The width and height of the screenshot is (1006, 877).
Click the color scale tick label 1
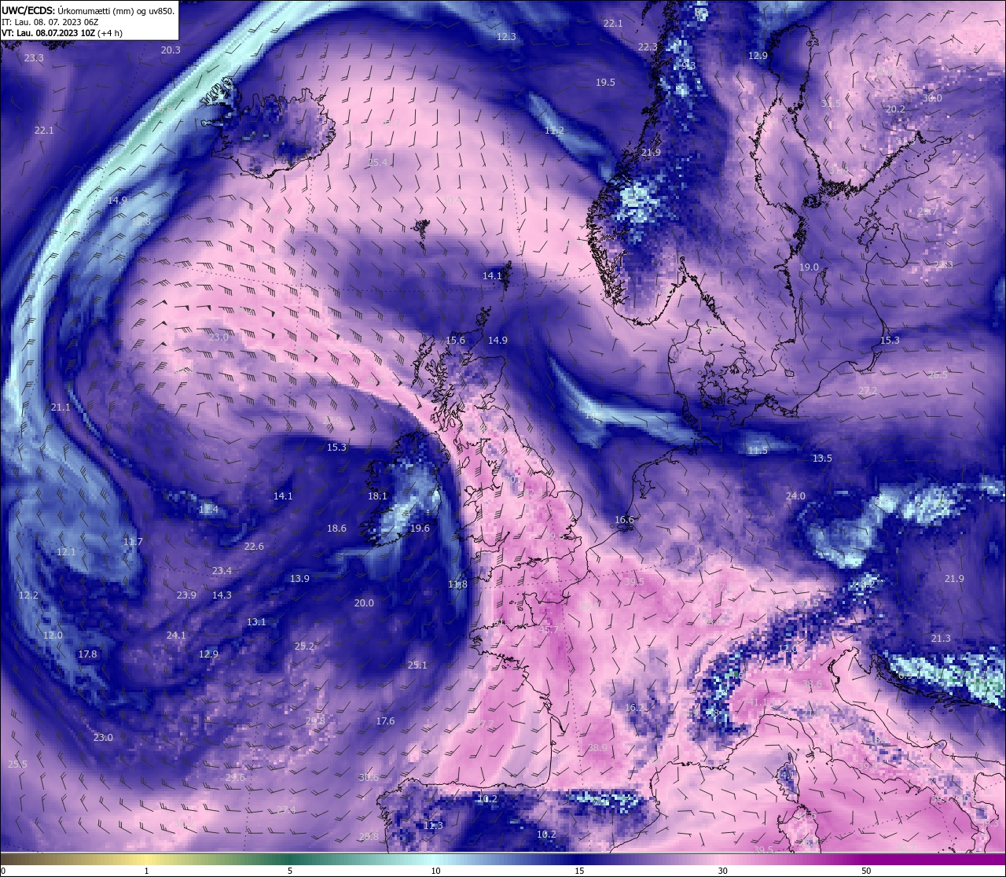[147, 871]
